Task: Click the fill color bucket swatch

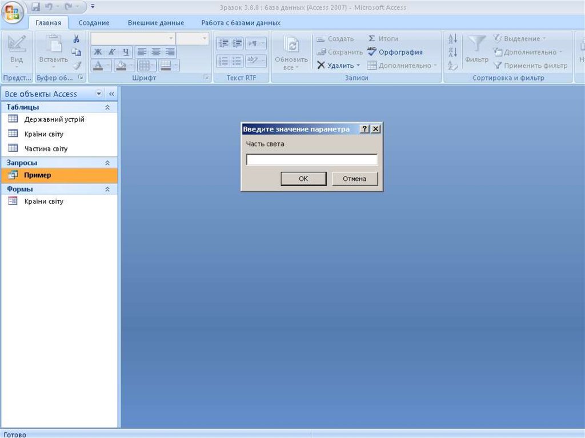Action: [x=121, y=66]
